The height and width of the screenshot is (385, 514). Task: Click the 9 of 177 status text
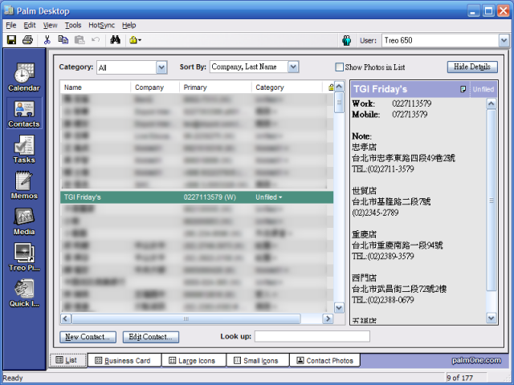(459, 378)
